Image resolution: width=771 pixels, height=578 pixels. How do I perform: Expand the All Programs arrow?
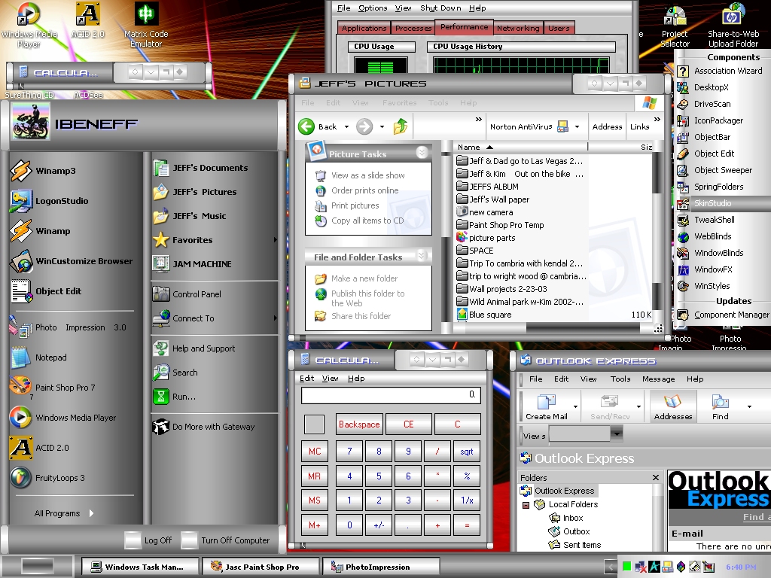tap(91, 513)
